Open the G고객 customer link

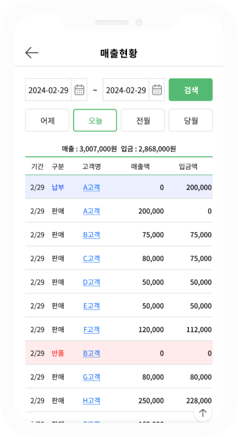tap(91, 377)
